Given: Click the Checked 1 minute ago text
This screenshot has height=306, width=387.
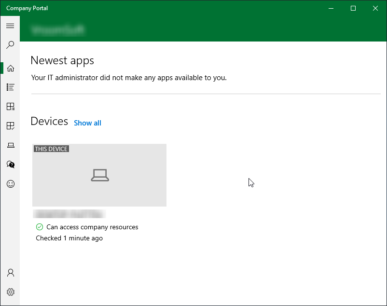Looking at the screenshot, I should (69, 238).
